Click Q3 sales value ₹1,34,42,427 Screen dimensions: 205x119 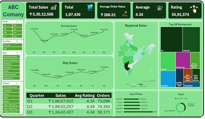click(x=61, y=112)
